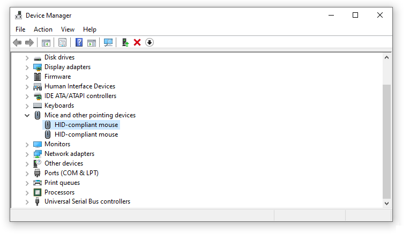Click the red X Uninstall device icon
Image resolution: width=410 pixels, height=240 pixels.
point(137,42)
